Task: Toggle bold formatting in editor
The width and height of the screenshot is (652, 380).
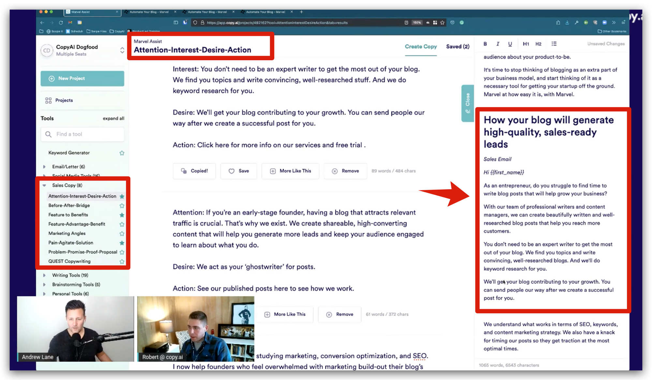Action: pos(485,44)
